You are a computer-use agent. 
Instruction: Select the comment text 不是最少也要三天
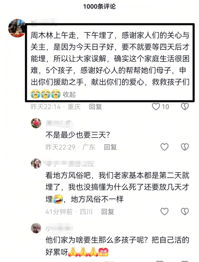coord(78,135)
